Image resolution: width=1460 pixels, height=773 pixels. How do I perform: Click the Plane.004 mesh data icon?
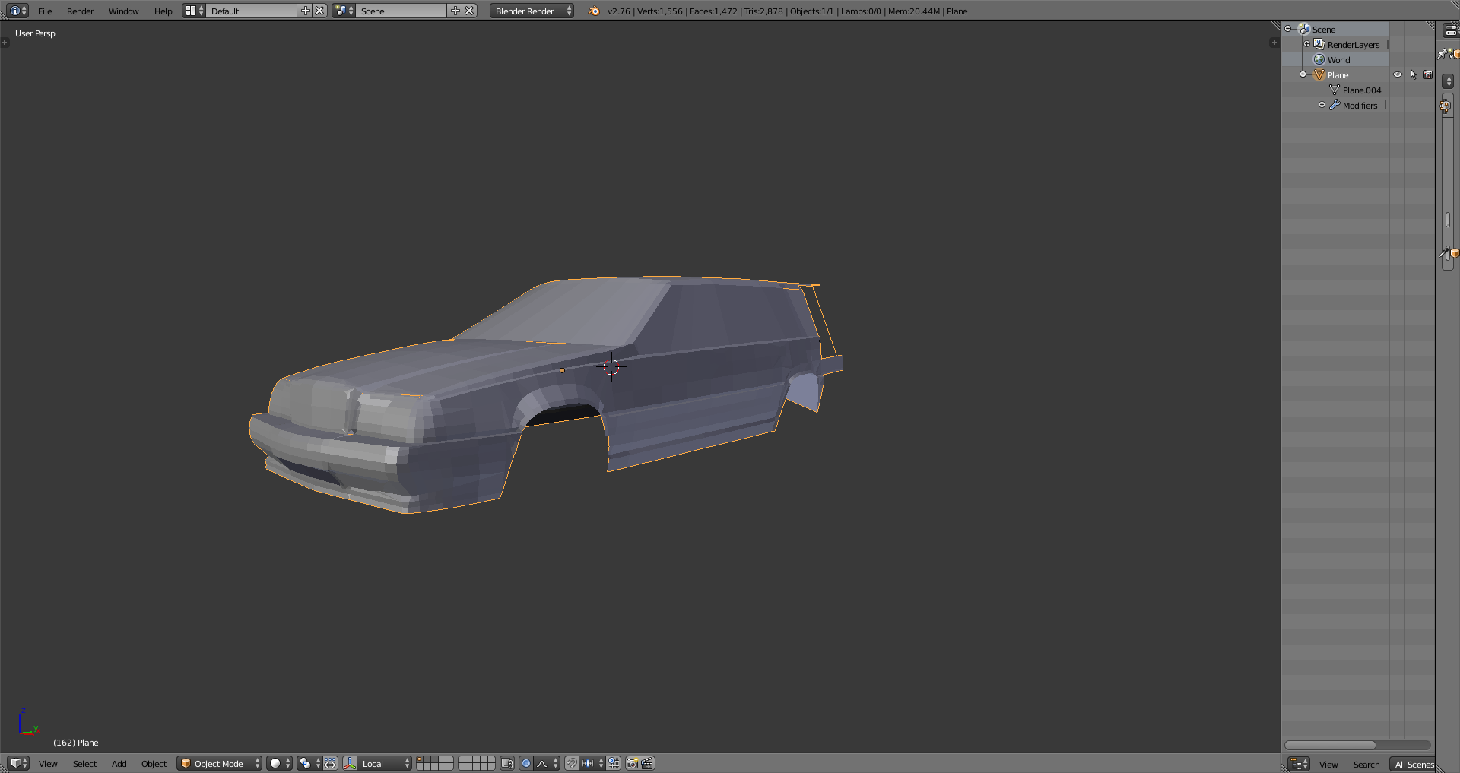[x=1335, y=90]
